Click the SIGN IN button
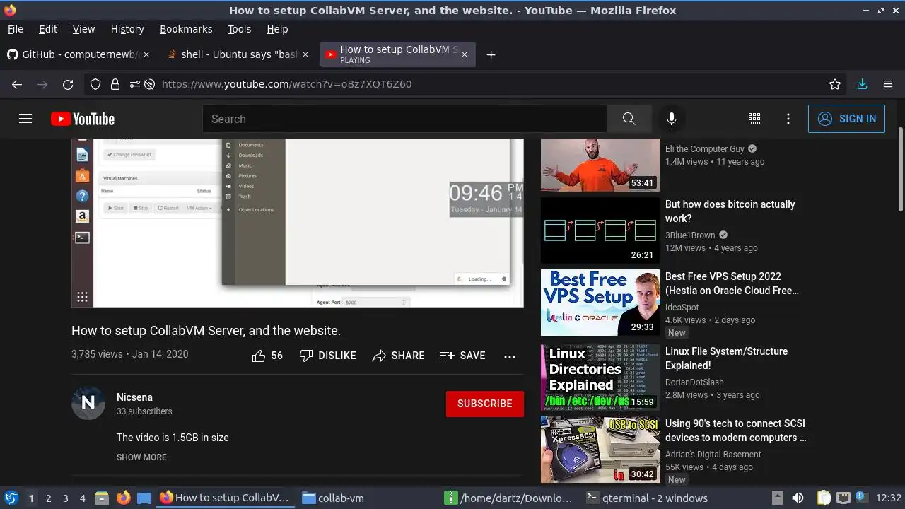This screenshot has width=905, height=509. click(x=846, y=119)
